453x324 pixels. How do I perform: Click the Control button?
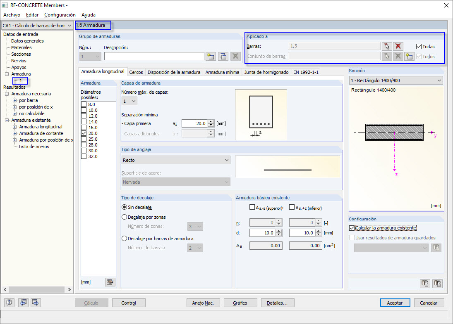click(129, 303)
